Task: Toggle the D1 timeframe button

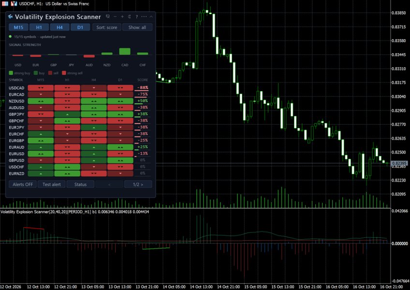Action: point(80,27)
